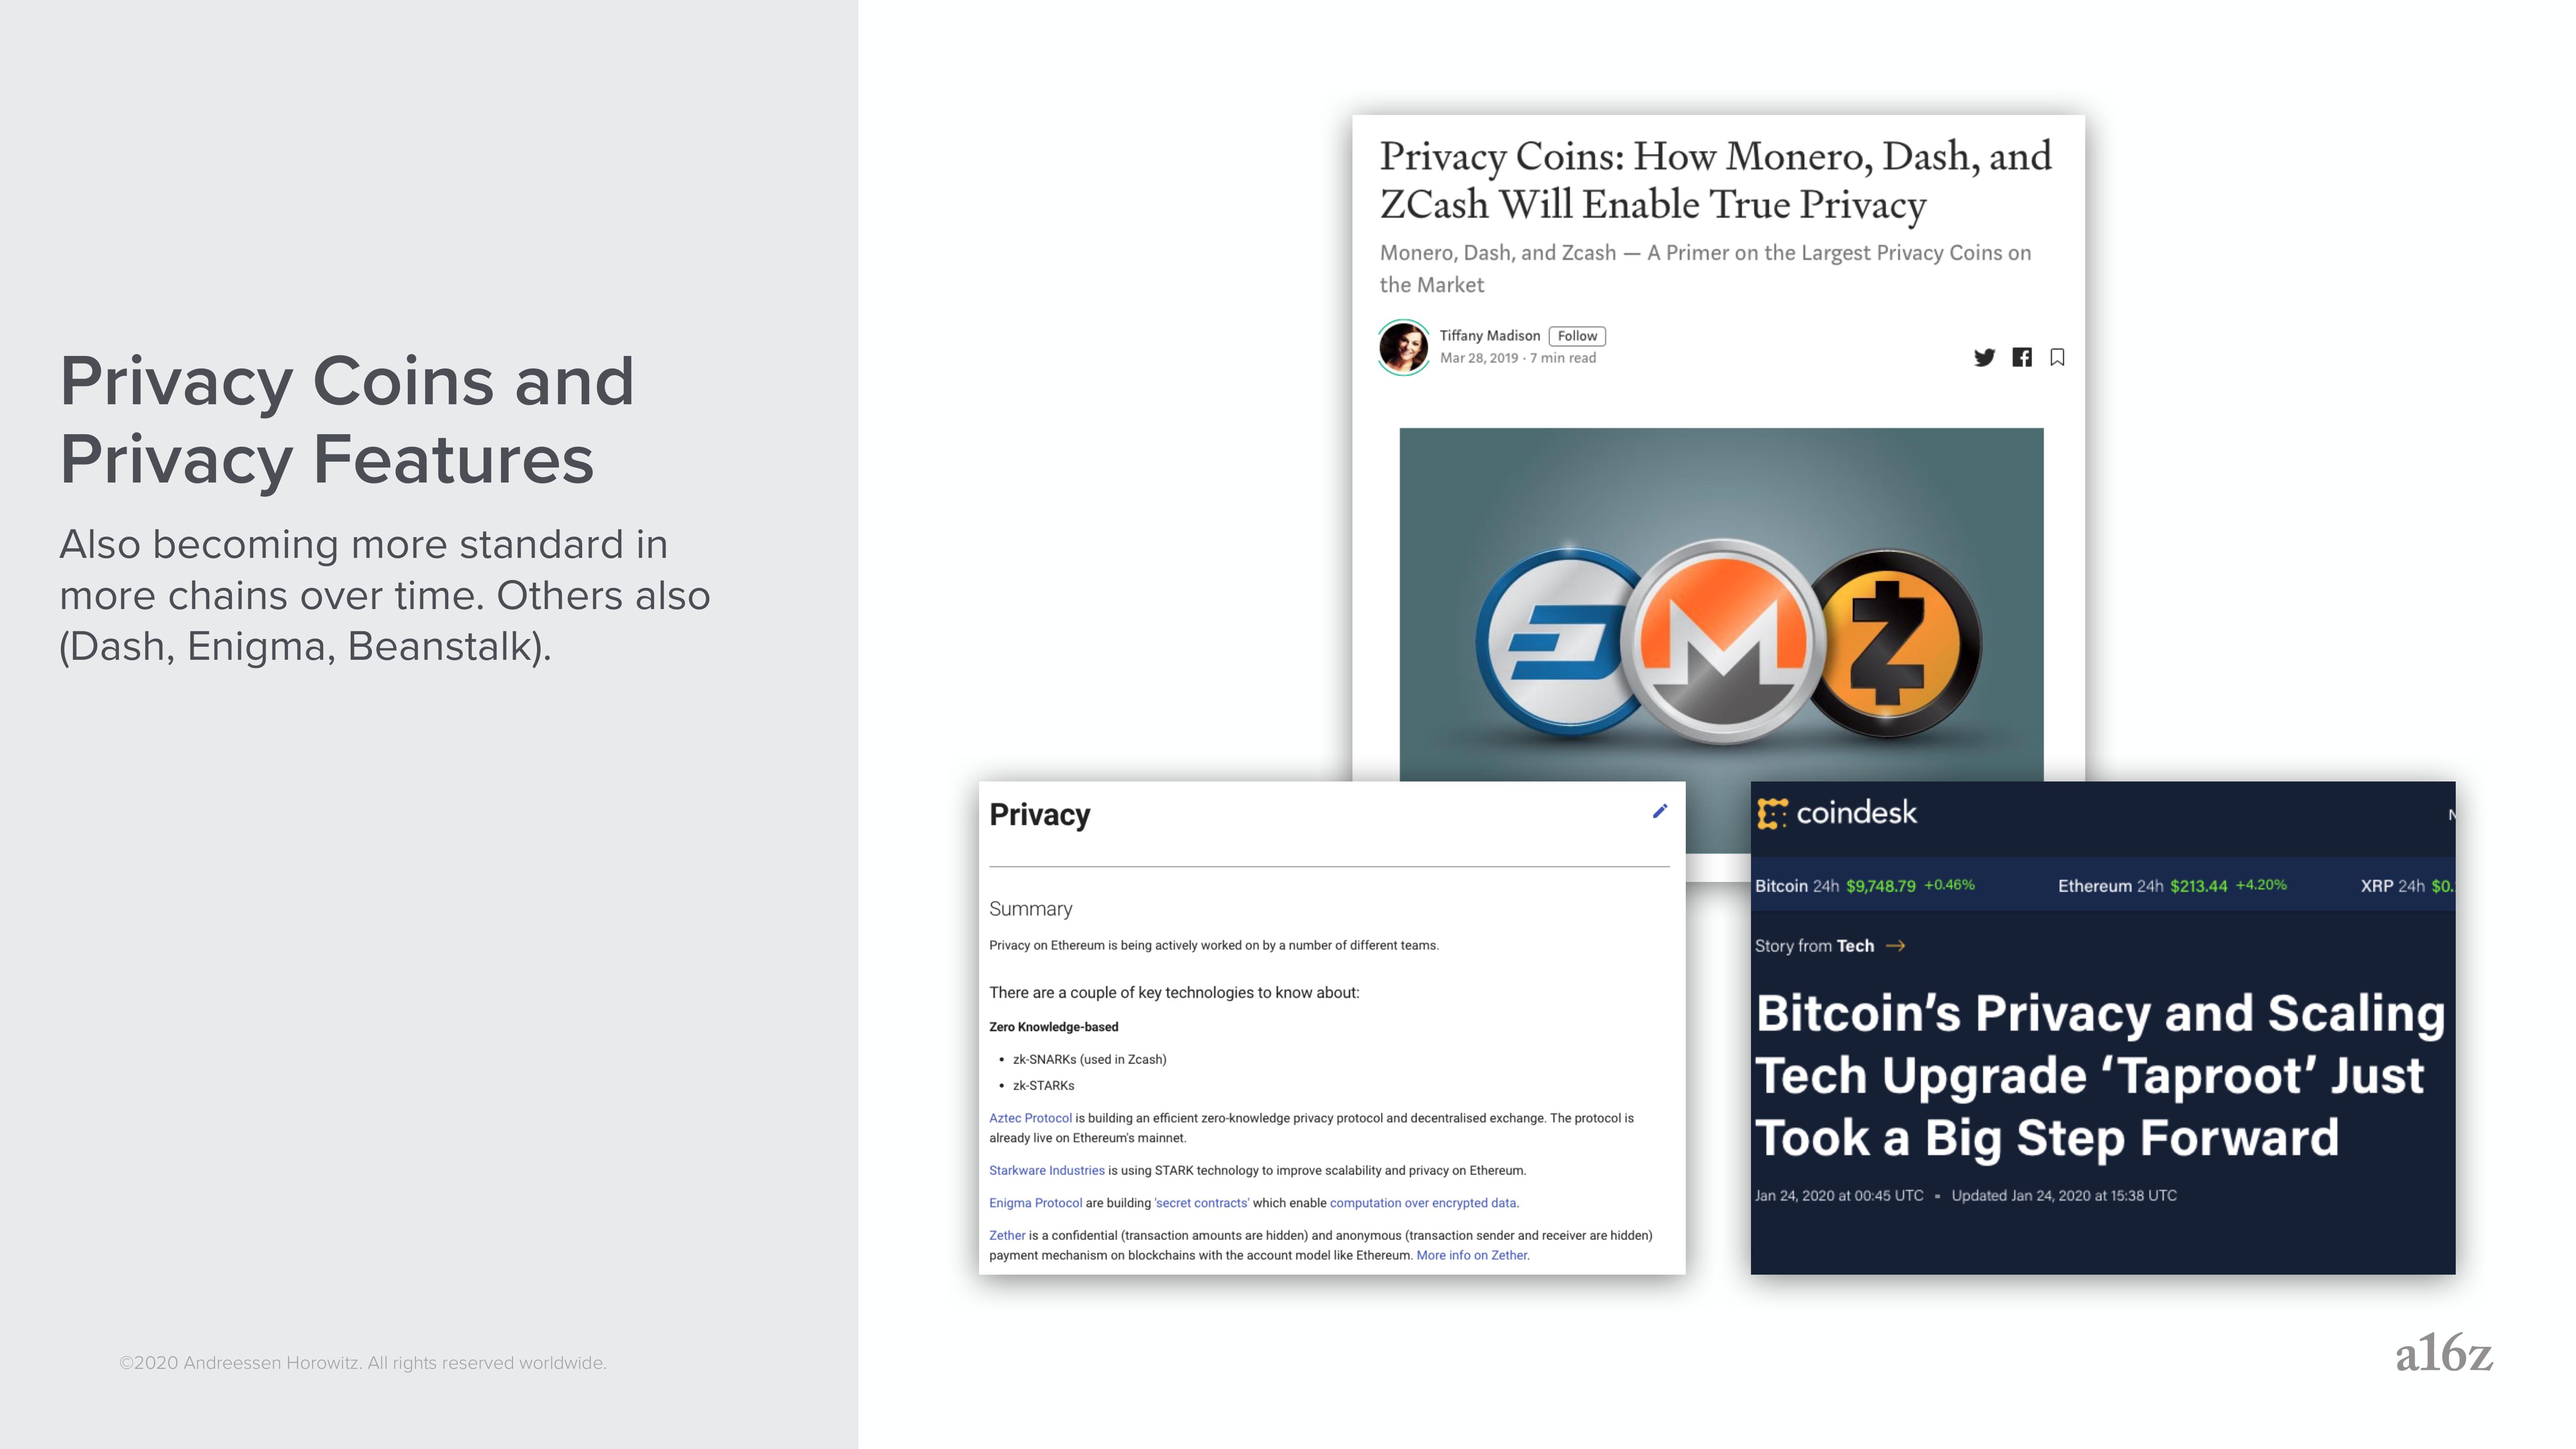Click the Jan 24, 2020 00:45 UTC timestamp
Image resolution: width=2576 pixels, height=1449 pixels.
pos(1838,1196)
